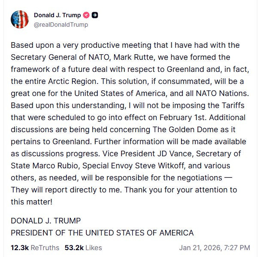Image resolution: width=260 pixels, height=257 pixels.
Task: Click the PRESIDENT OF THE UNITED STATES line
Action: pos(102,233)
